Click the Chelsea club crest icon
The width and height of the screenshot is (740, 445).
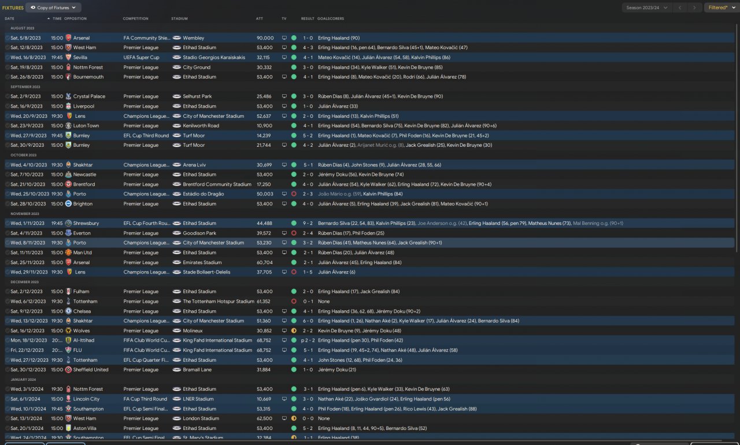tap(68, 311)
